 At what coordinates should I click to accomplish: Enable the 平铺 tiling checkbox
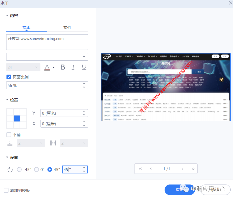click(9, 135)
